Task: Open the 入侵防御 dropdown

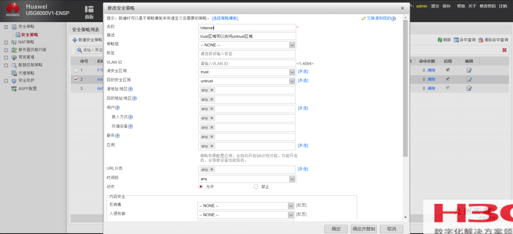Action: tap(246, 215)
